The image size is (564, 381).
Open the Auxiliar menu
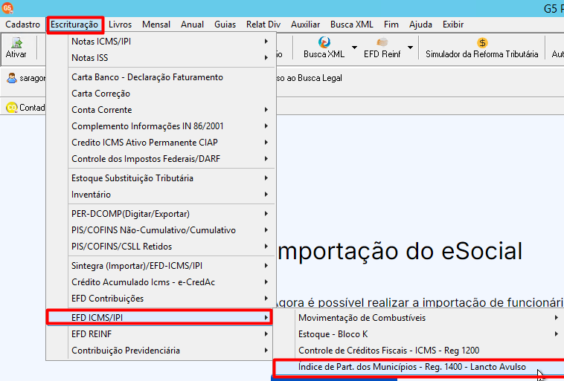click(x=305, y=25)
